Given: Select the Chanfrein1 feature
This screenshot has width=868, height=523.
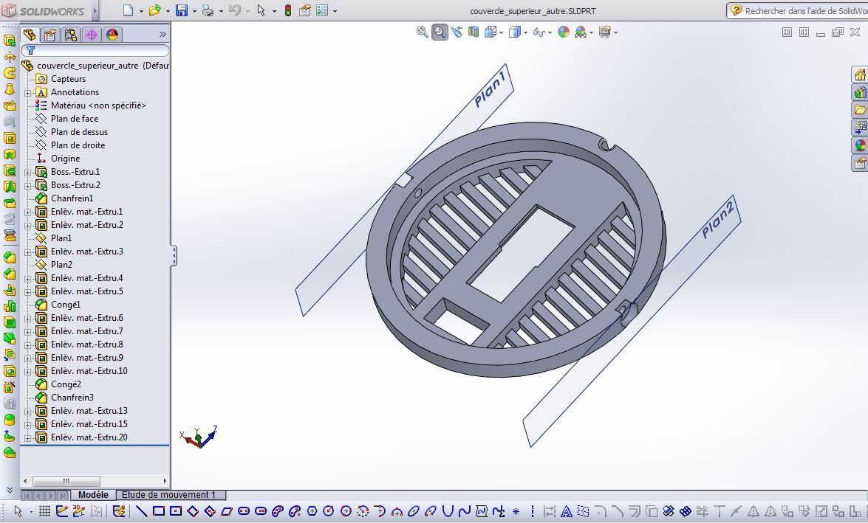Looking at the screenshot, I should pos(72,198).
